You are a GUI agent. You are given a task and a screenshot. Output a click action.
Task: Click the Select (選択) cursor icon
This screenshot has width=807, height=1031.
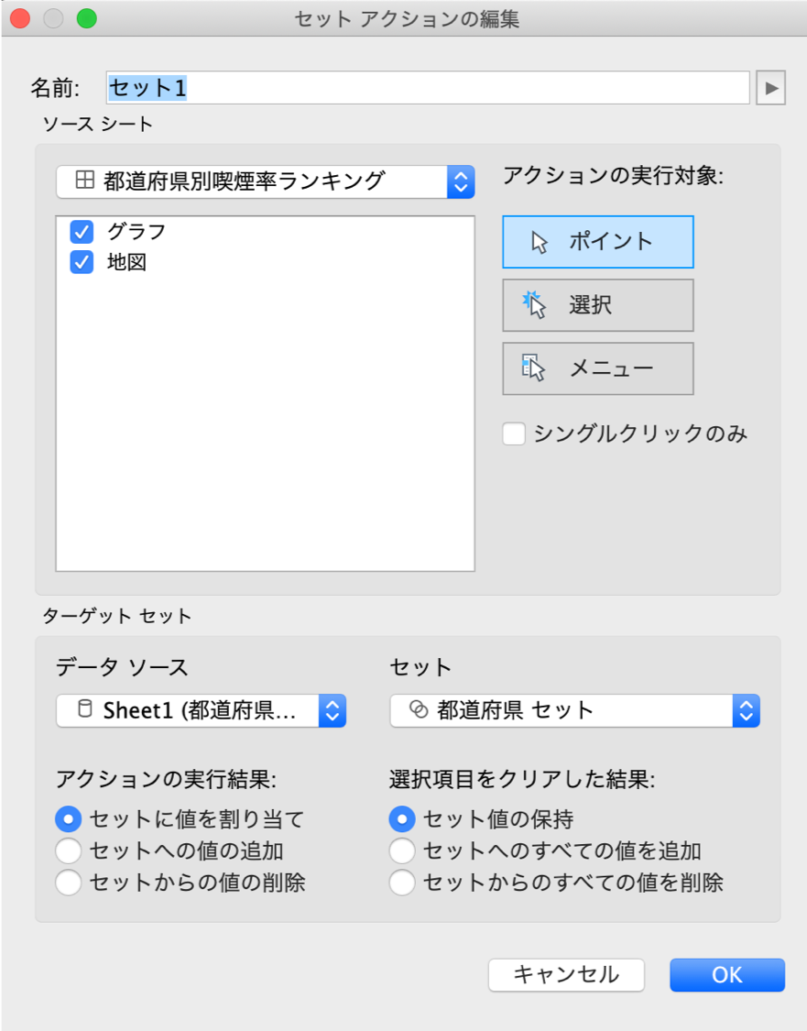[x=534, y=305]
